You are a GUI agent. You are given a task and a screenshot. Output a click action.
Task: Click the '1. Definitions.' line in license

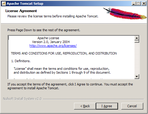(x=21, y=61)
